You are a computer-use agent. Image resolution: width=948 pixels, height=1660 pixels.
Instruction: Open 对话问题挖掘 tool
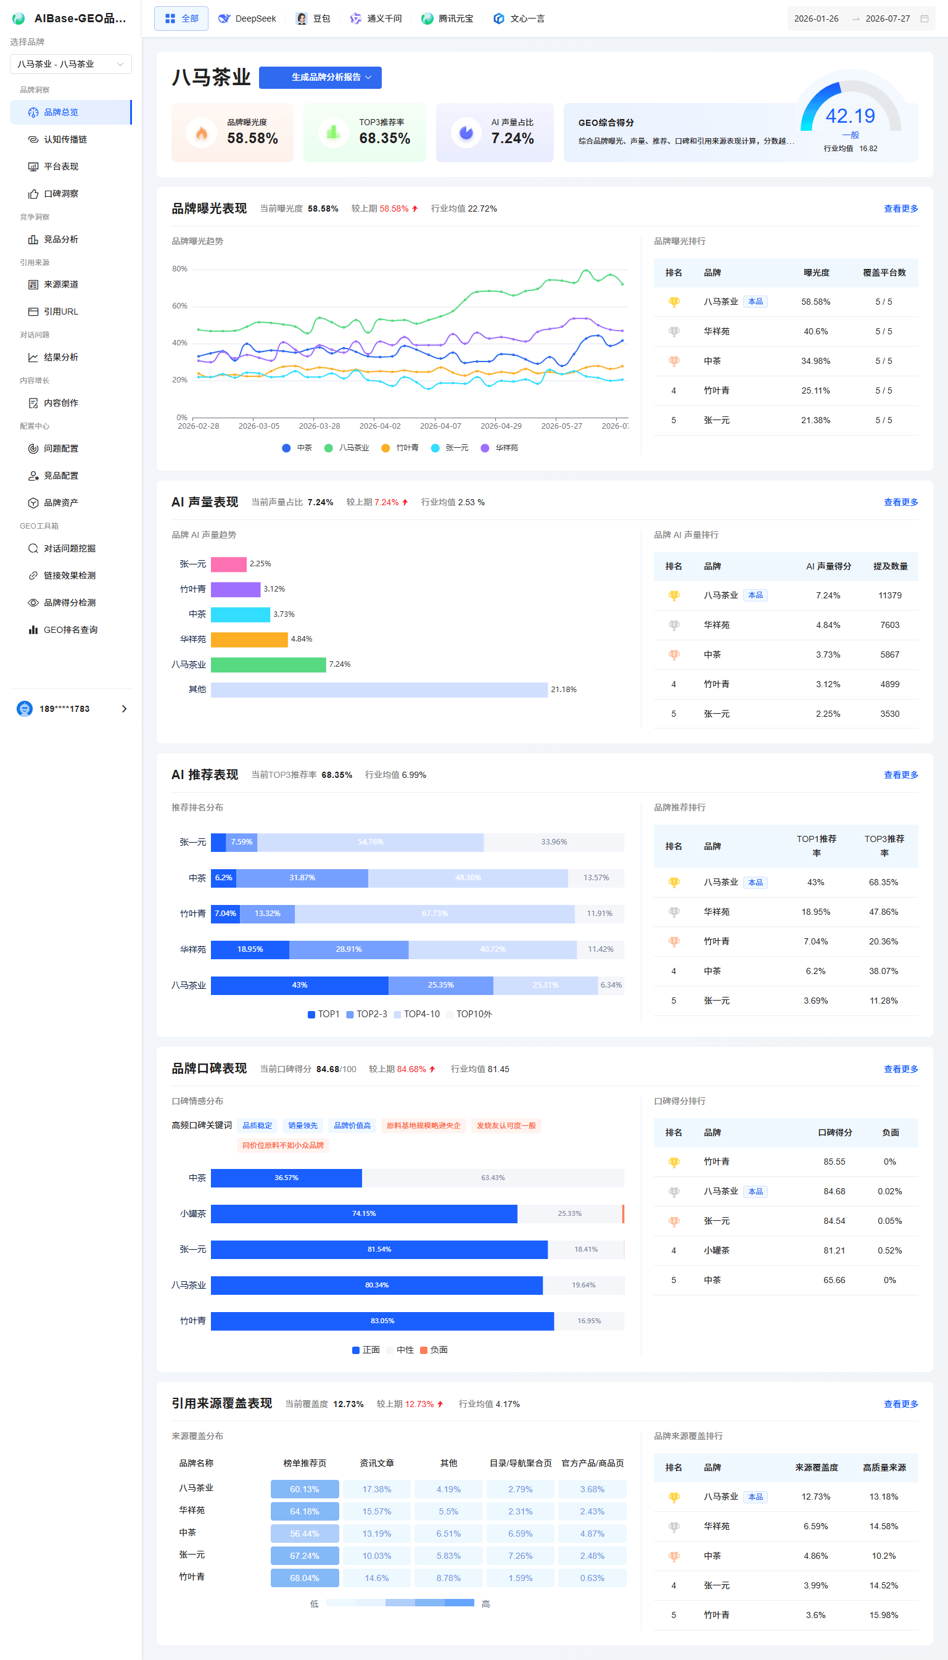(70, 549)
